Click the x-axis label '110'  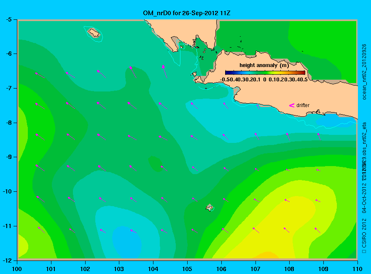pyautogui.click(x=358, y=269)
